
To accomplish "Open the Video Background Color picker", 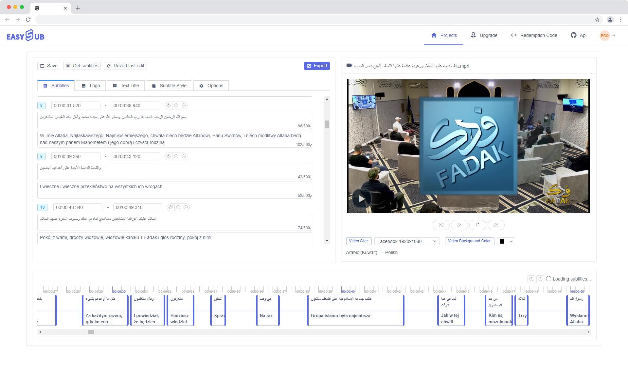I will tap(506, 241).
